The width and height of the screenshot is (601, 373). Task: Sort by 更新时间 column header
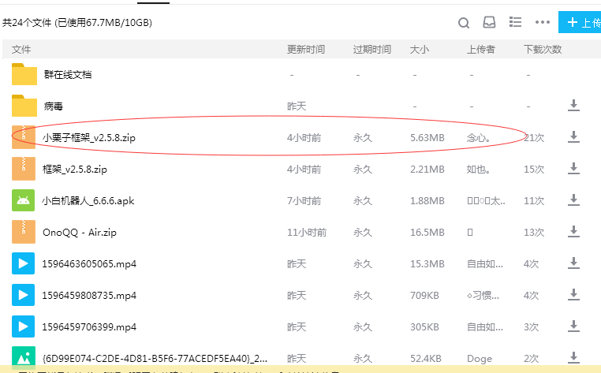306,50
